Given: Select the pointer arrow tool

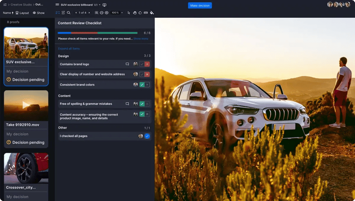Looking at the screenshot, I should (129, 13).
